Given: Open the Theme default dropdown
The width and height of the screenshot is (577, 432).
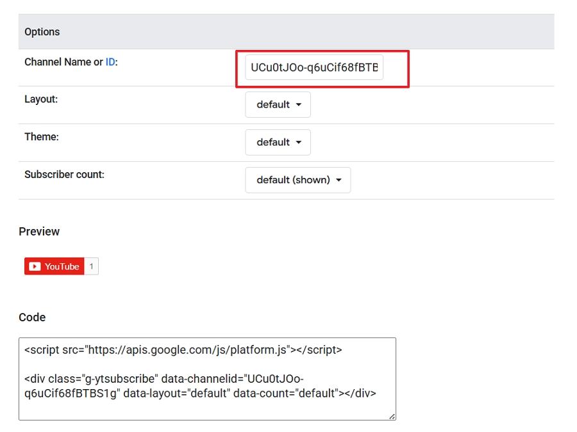Looking at the screenshot, I should coord(278,142).
